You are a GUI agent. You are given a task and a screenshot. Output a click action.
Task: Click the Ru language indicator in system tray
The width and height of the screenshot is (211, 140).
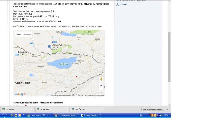pyautogui.click(x=158, y=115)
